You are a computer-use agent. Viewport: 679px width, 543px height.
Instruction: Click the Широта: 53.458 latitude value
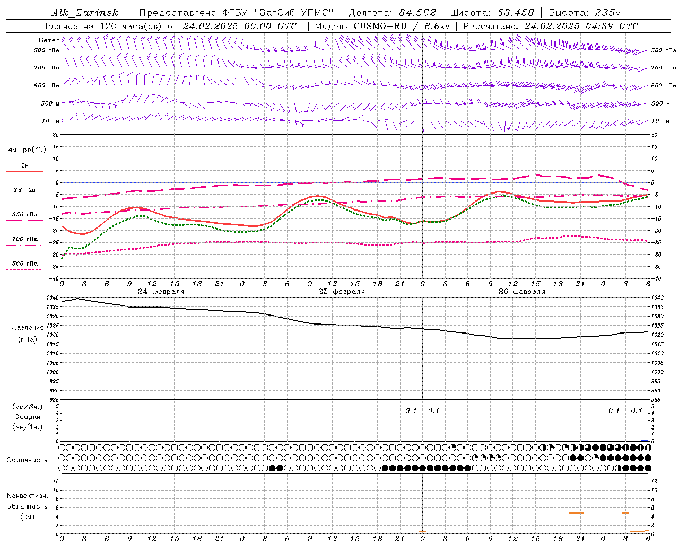[492, 13]
